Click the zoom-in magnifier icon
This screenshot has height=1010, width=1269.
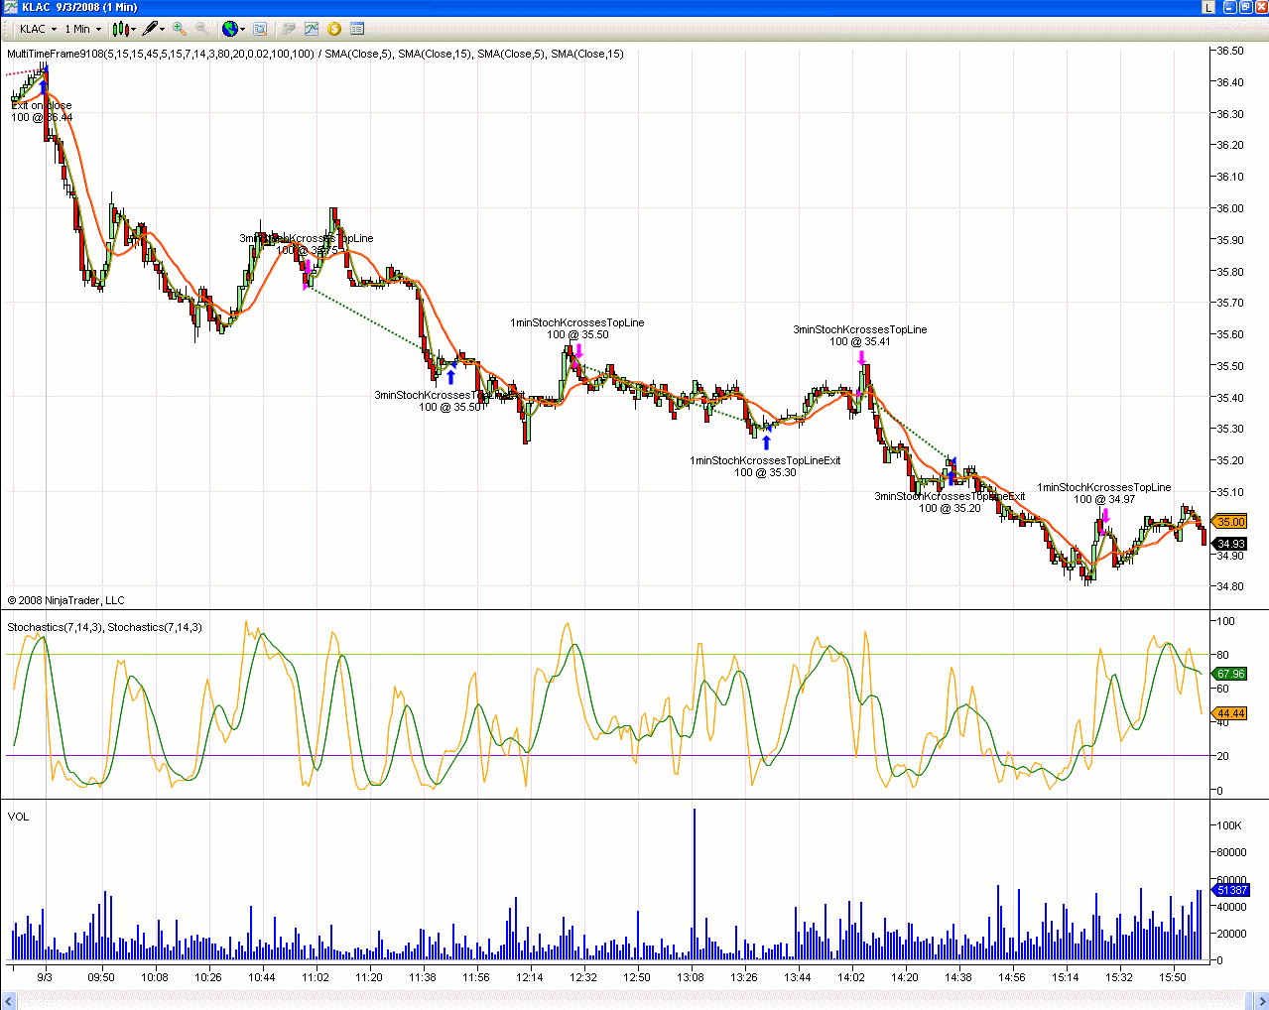(180, 29)
